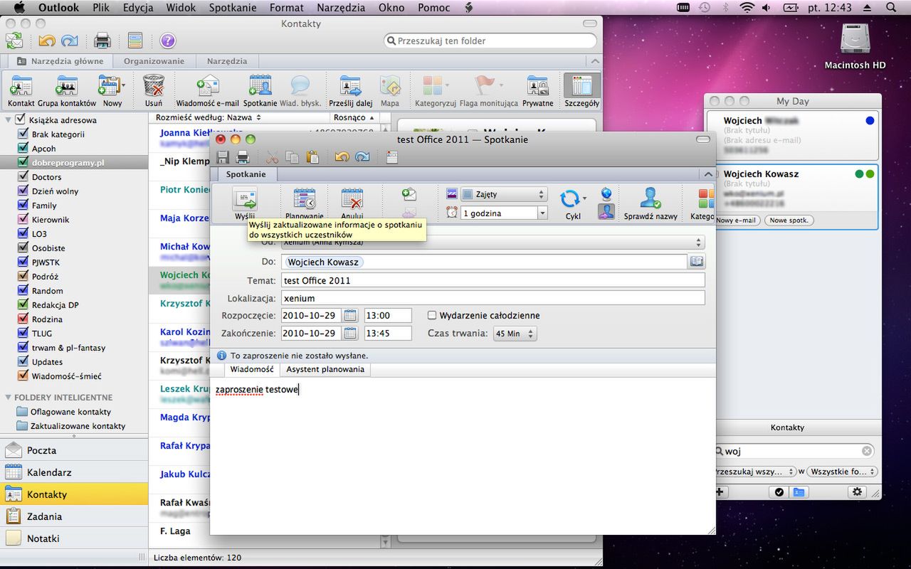The width and height of the screenshot is (911, 569).
Task: Click the purple help icon in Contacts toolbar
Action: point(167,41)
